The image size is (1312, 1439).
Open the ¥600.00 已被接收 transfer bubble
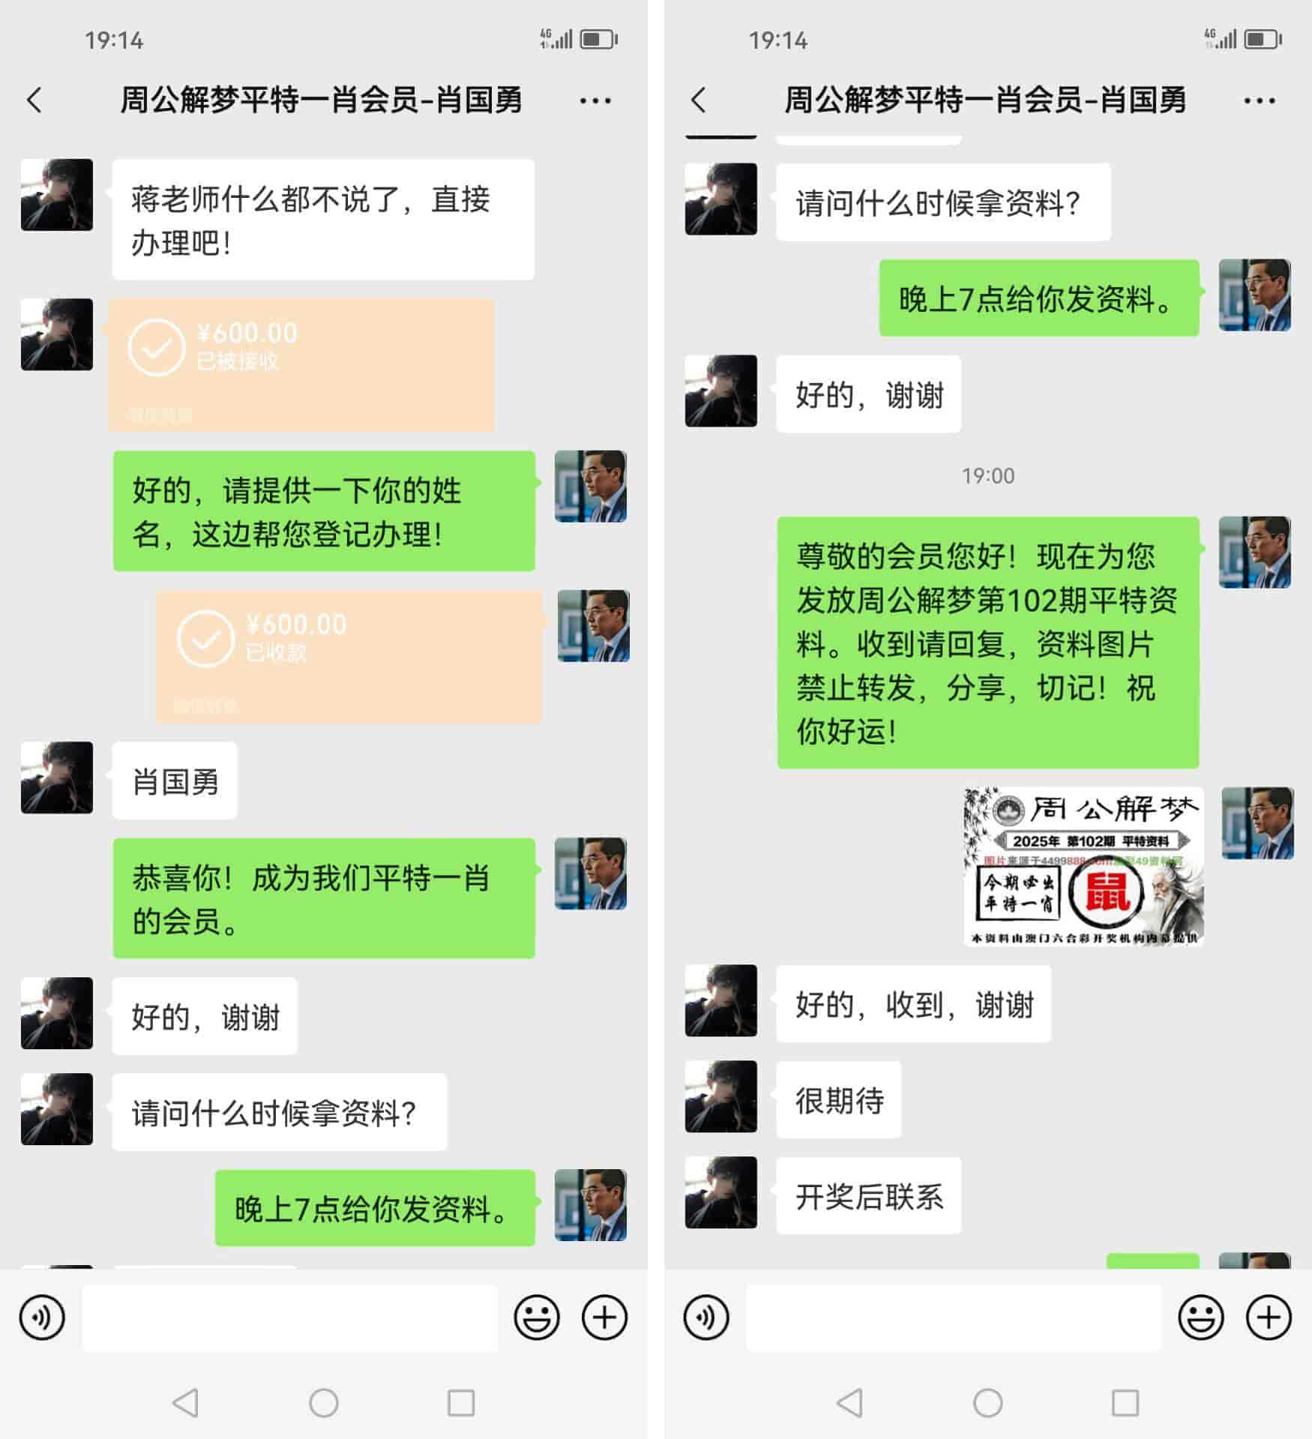pyautogui.click(x=301, y=365)
